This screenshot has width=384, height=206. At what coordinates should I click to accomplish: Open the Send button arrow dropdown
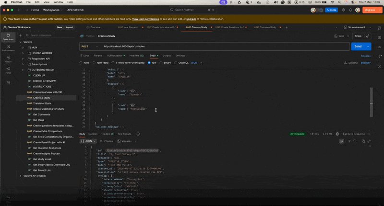point(368,46)
